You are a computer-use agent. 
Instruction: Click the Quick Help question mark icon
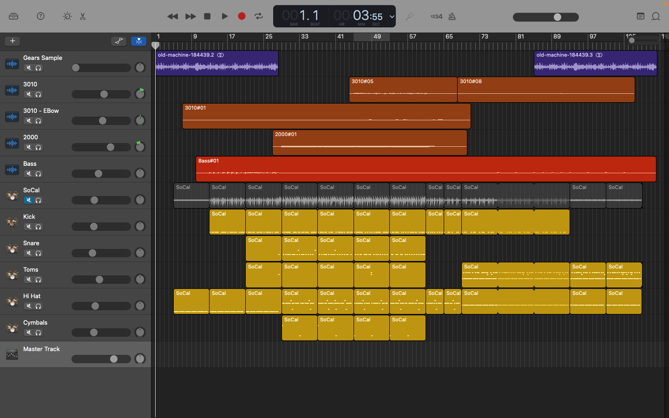pyautogui.click(x=41, y=16)
